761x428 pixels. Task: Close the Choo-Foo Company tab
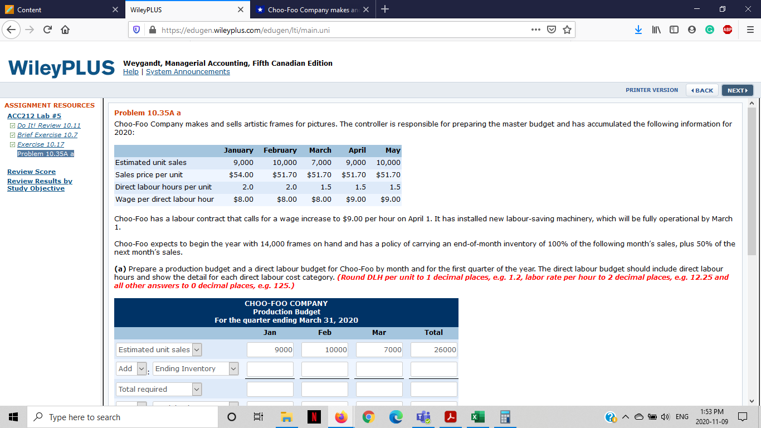[x=366, y=9]
